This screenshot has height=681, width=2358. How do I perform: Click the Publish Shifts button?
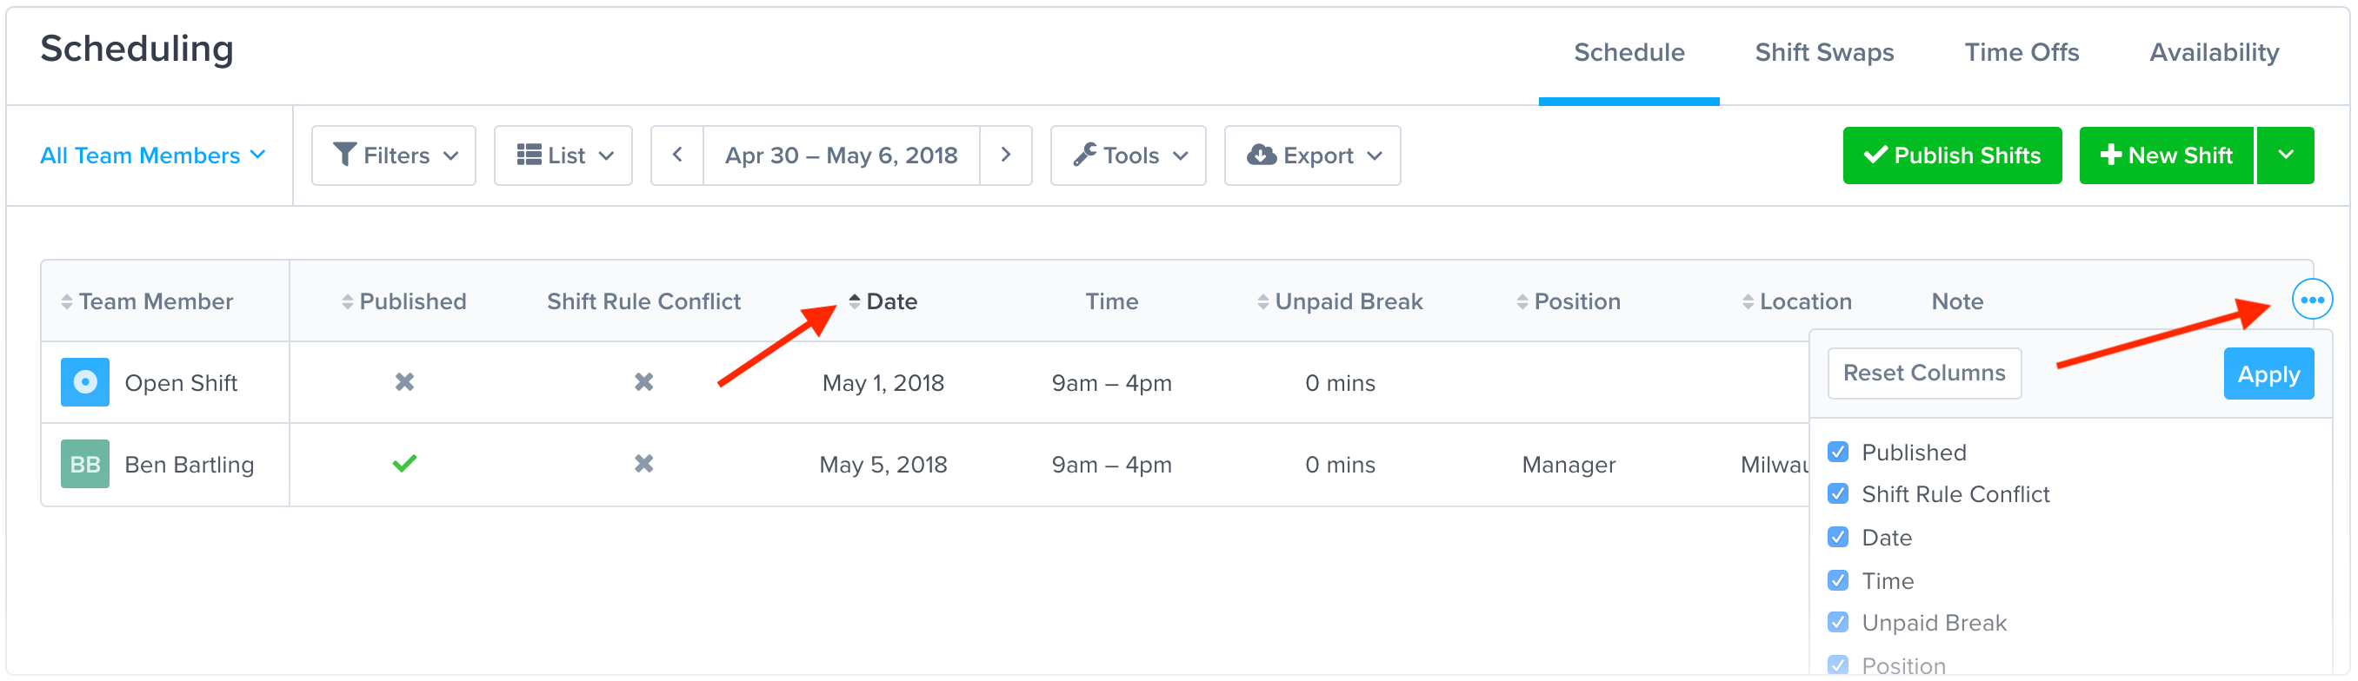click(x=1953, y=155)
